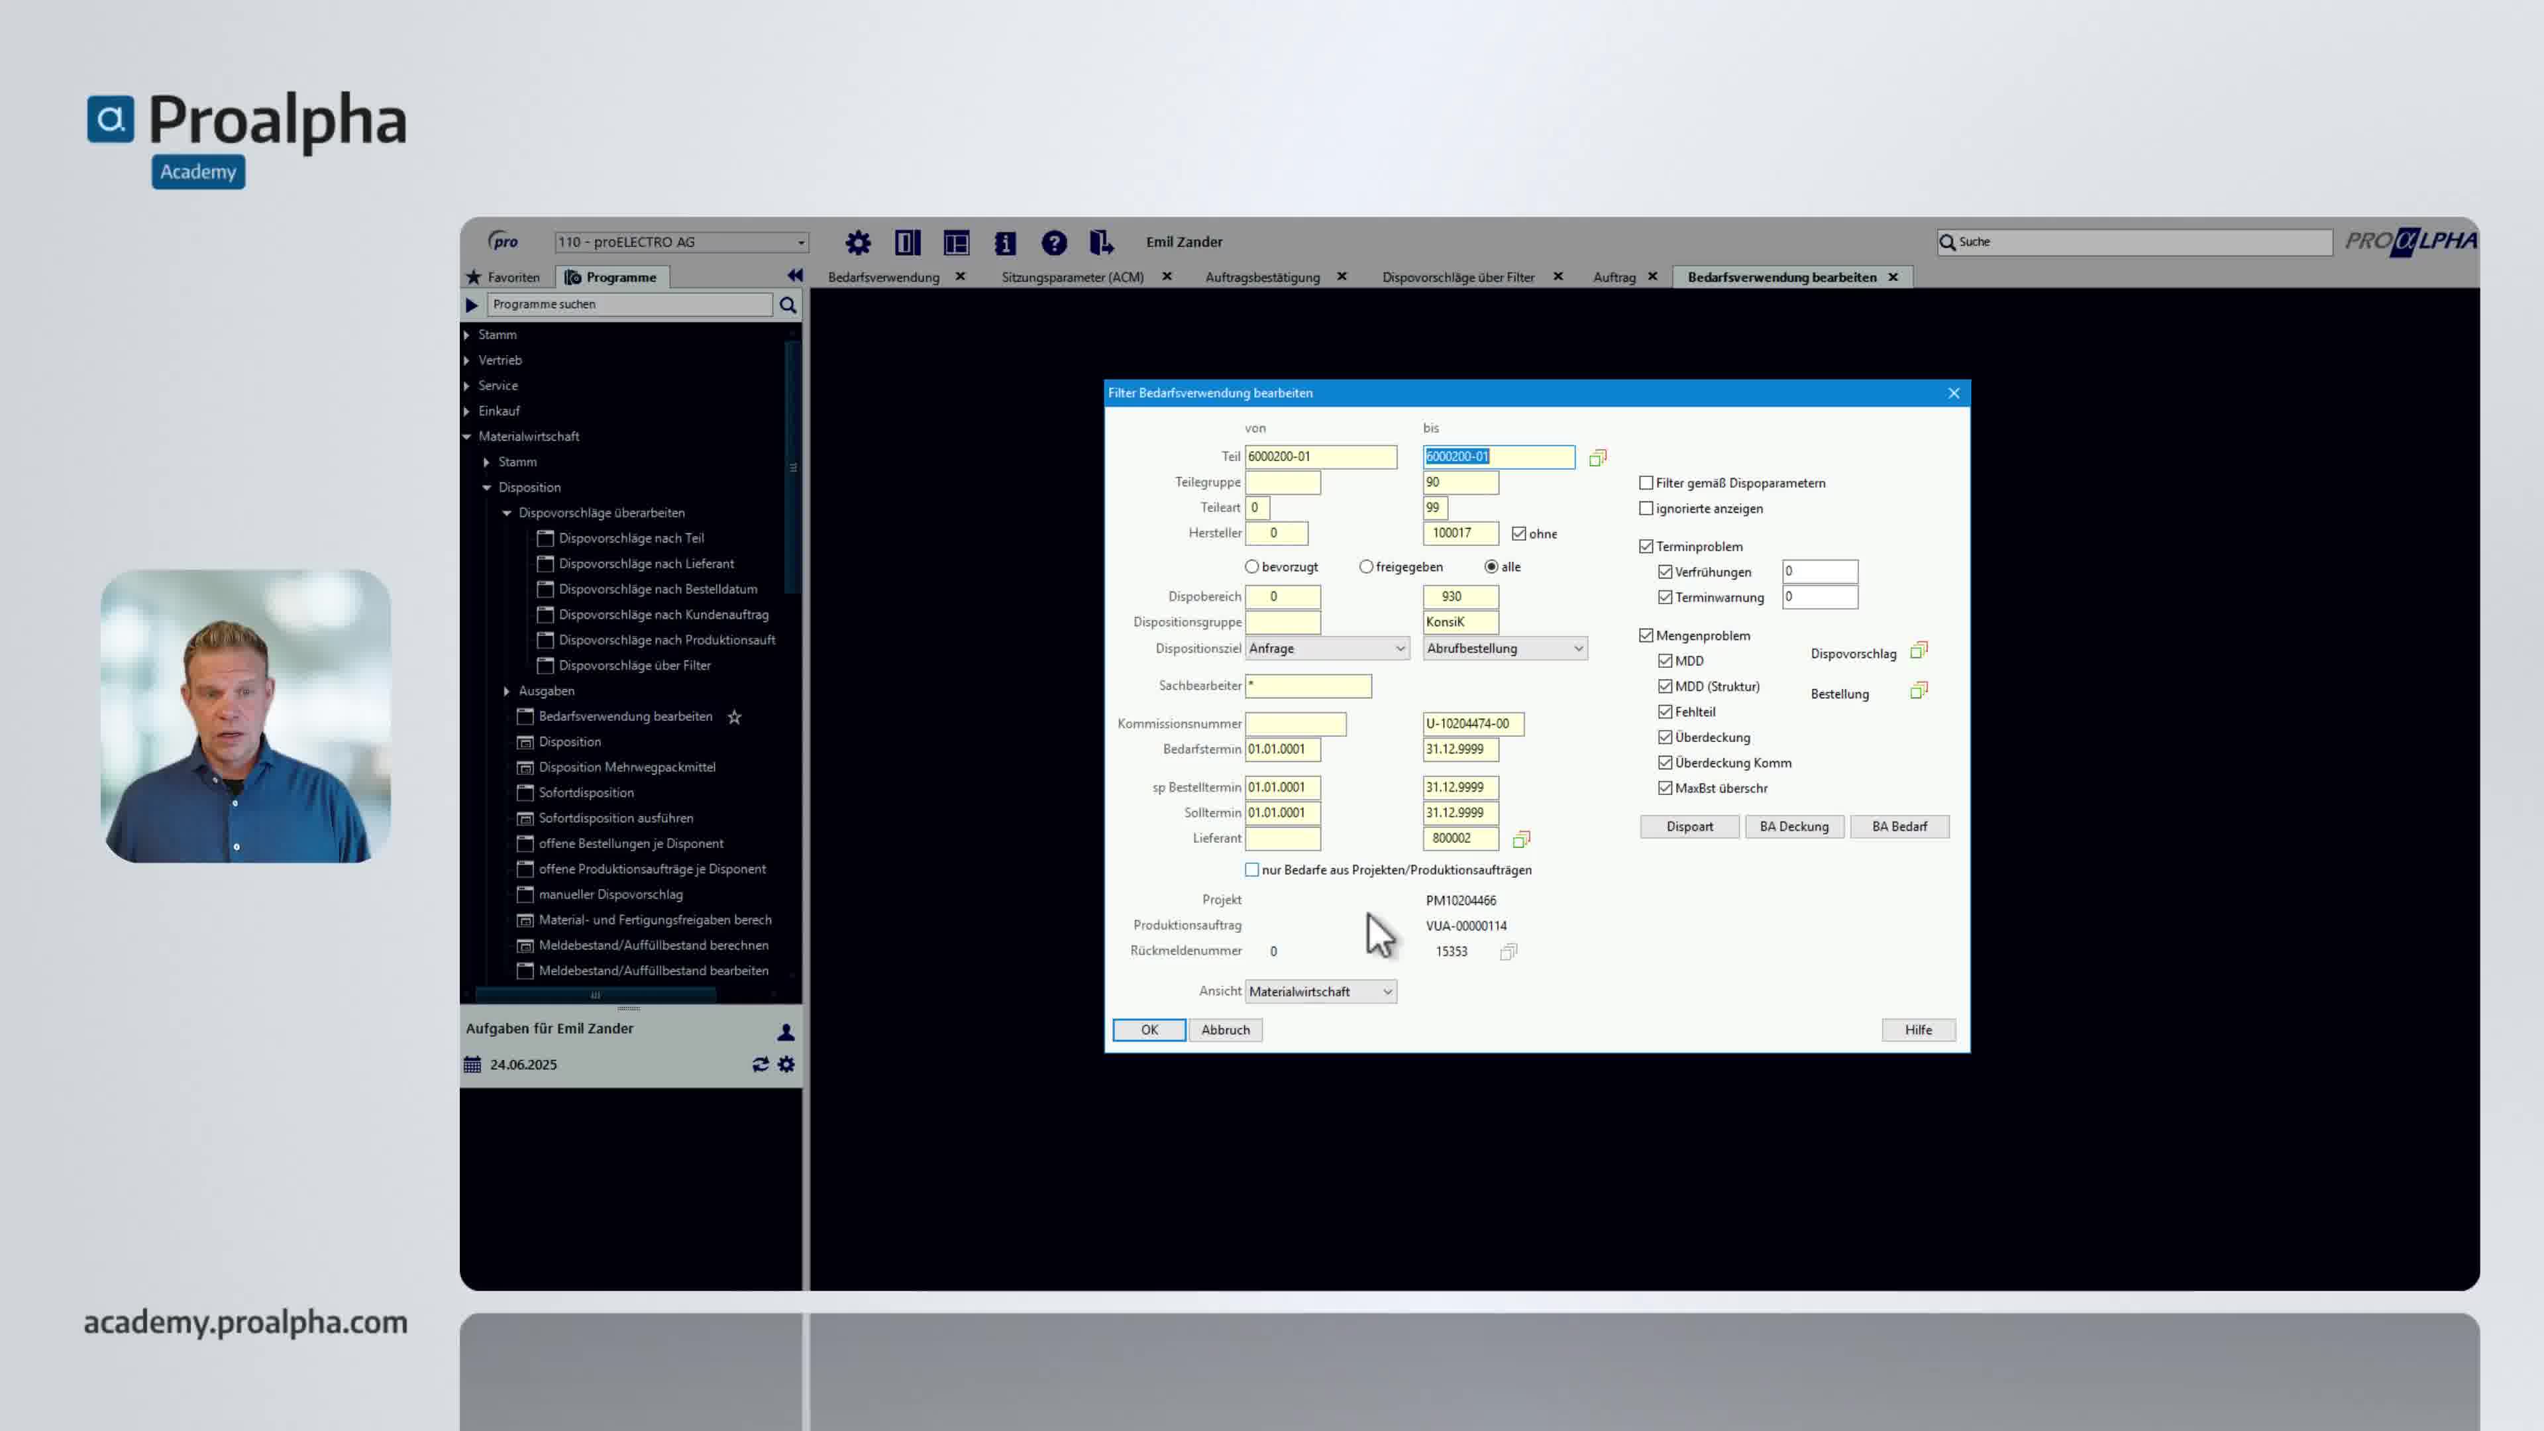Screen dimensions: 2544x1431
Task: Click the settings gear icon in toolbar
Action: click(x=857, y=242)
